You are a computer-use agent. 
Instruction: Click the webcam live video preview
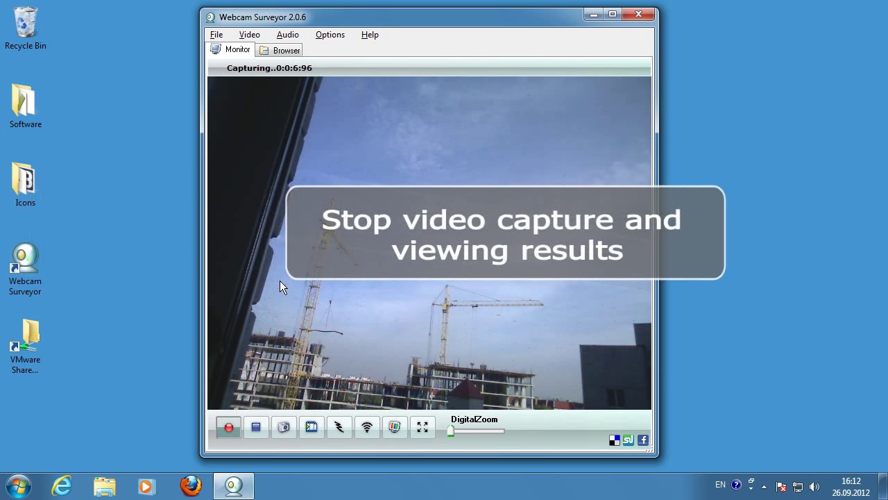pyautogui.click(x=429, y=243)
